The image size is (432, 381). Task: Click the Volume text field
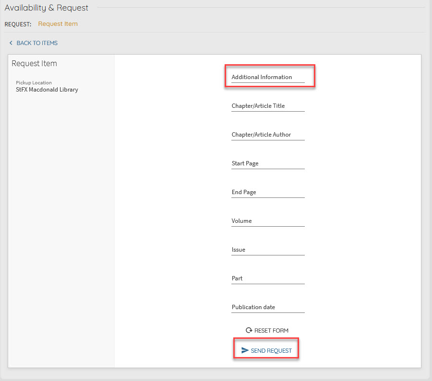(268, 221)
